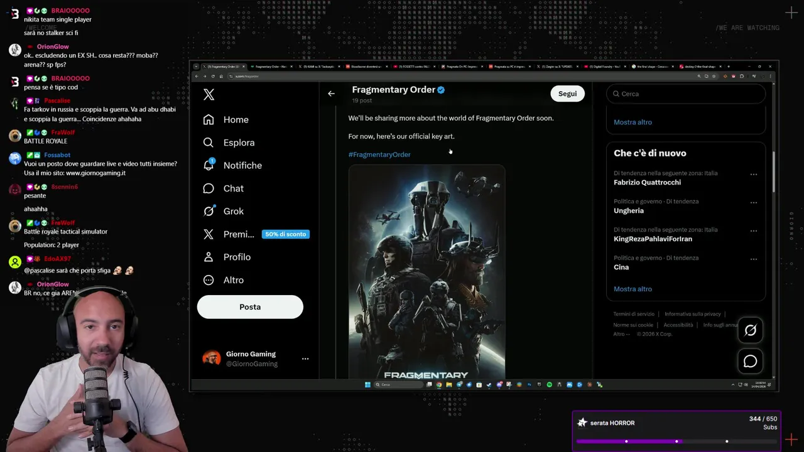Click the serata HORROR subs progress bar
The width and height of the screenshot is (804, 452).
676,441
